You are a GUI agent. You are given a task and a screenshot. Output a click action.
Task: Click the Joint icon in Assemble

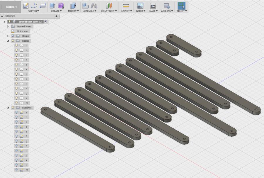(x=94, y=6)
